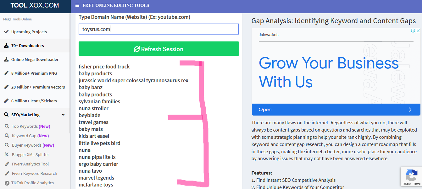Open the Blogger XML Splitter link
422x189 pixels.
pyautogui.click(x=31, y=154)
